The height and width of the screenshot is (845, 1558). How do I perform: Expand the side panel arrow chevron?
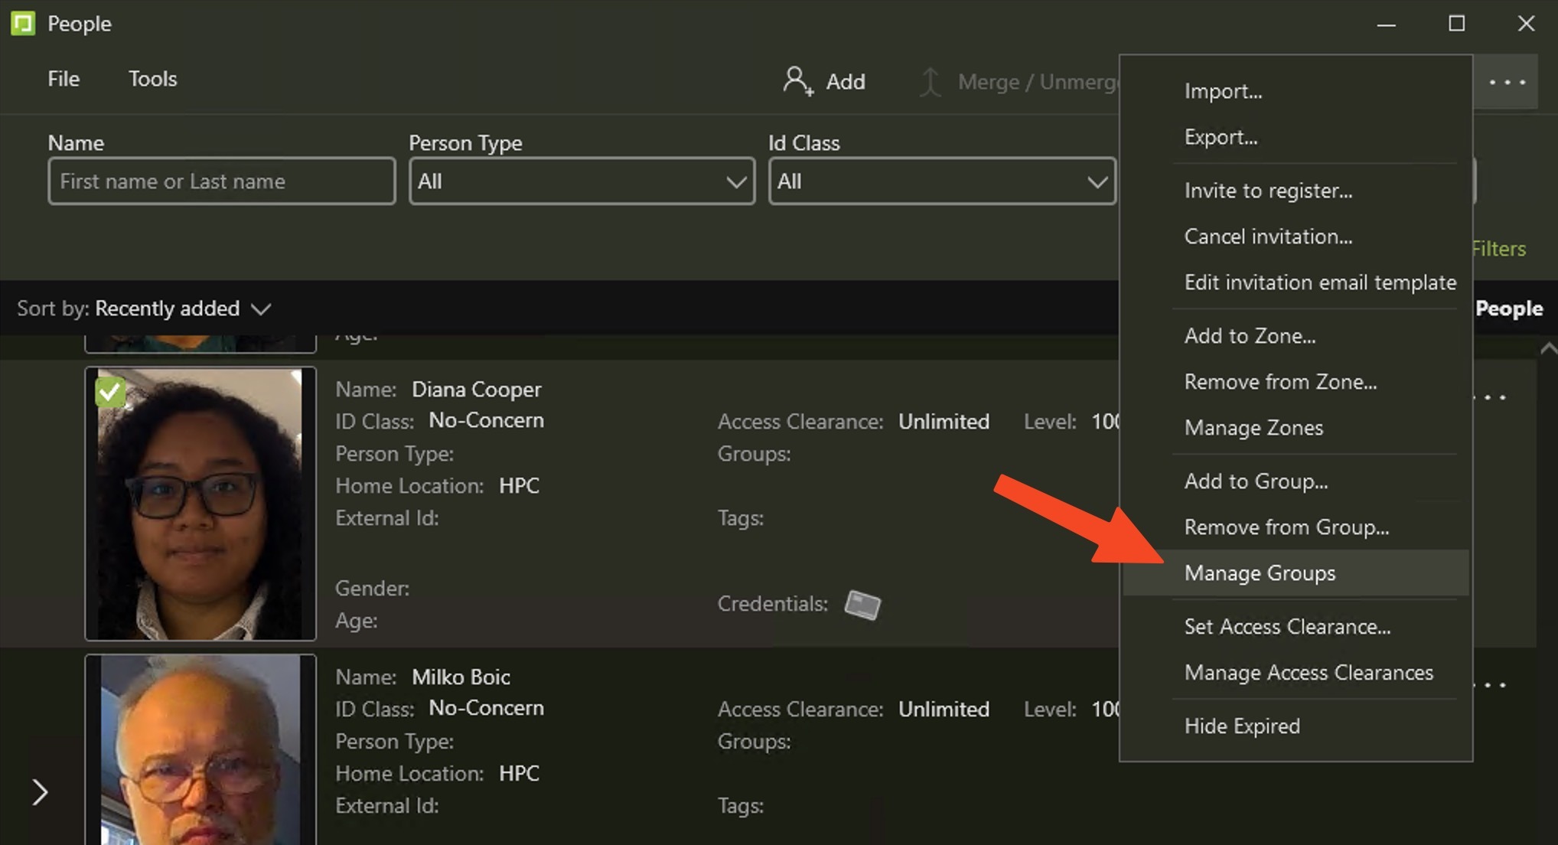coord(40,792)
